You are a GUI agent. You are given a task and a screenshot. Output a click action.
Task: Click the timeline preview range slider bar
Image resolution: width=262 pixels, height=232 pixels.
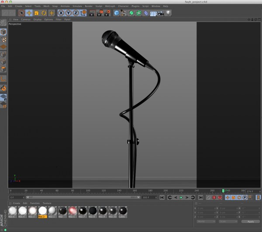(x=83, y=197)
